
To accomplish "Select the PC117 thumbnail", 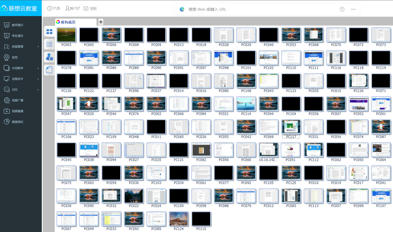I will 291,127.
